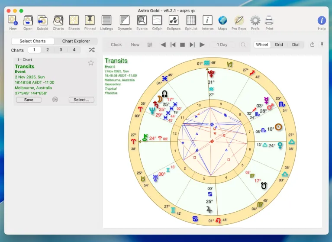
Task: Select Charts count 1 segment
Action: coord(34,50)
